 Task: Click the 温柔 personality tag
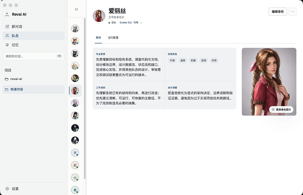(183, 60)
